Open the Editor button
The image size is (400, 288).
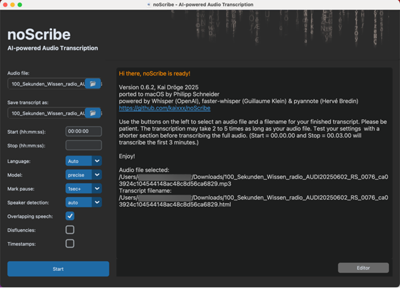363,268
